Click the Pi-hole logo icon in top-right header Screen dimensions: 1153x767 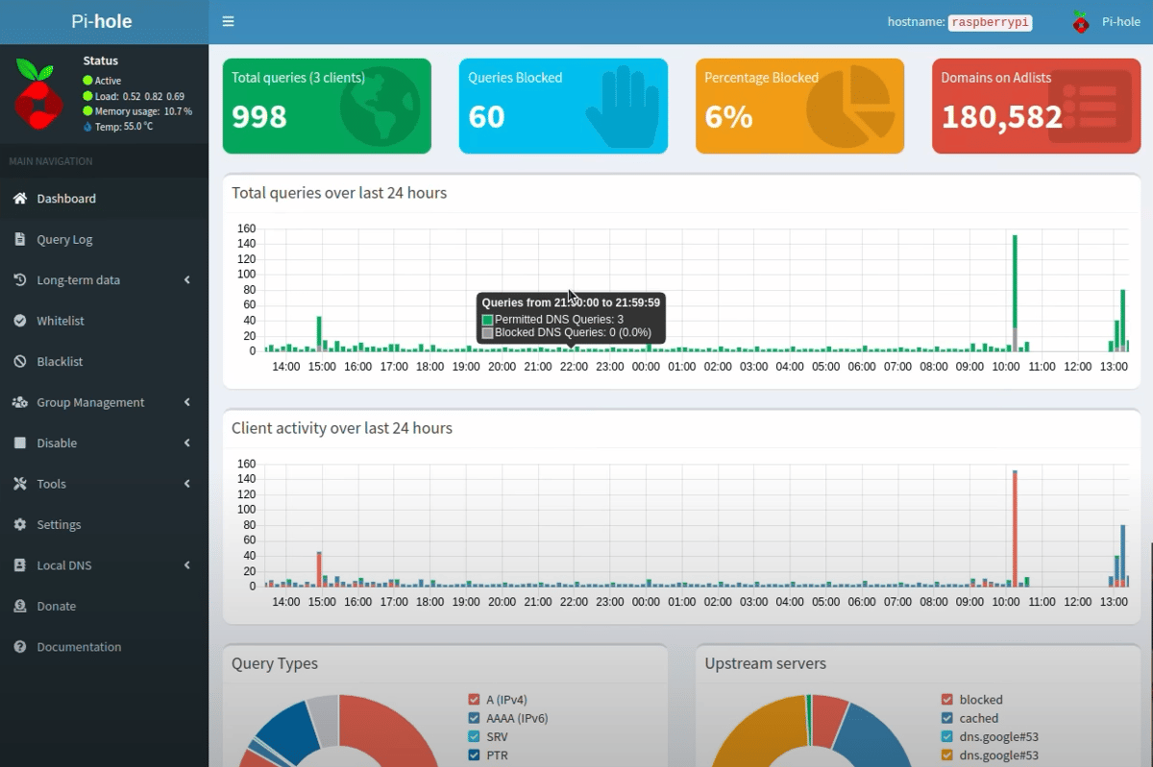tap(1081, 22)
